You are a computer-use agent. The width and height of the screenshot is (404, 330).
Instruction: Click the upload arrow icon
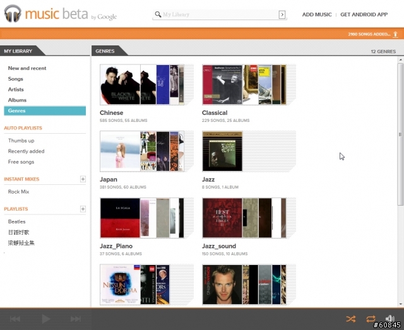(x=395, y=34)
